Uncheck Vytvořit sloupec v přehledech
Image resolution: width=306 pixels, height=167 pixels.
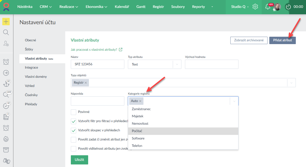tap(74, 130)
